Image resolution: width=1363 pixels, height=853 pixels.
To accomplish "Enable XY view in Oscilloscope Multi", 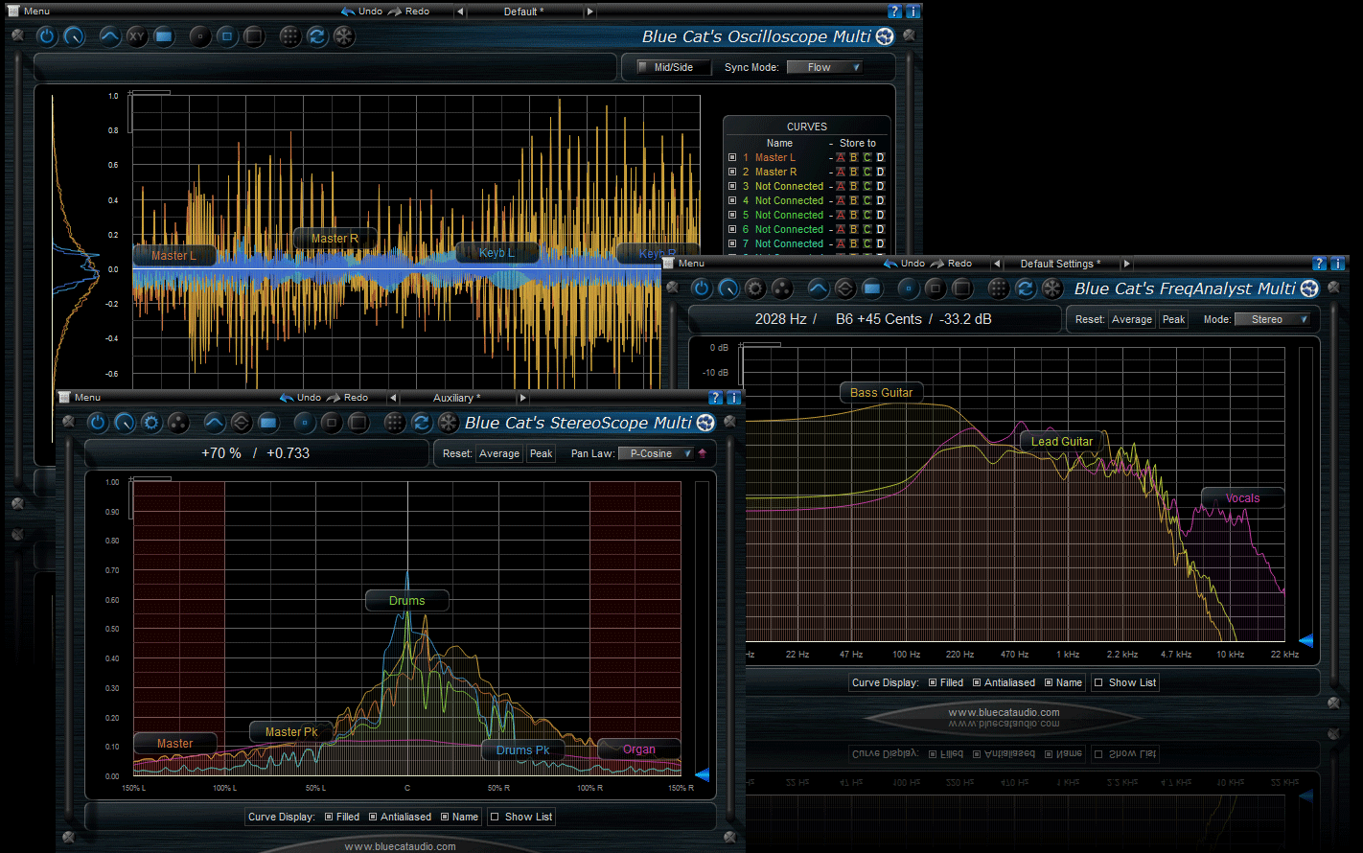I will (x=137, y=36).
